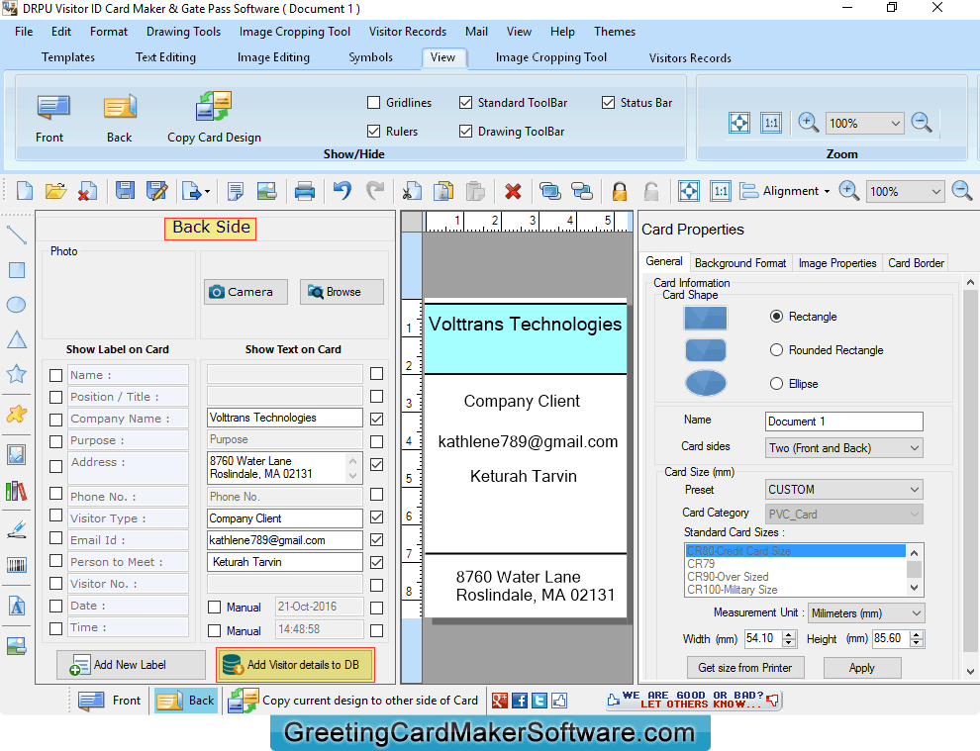Click the Front card icon in ribbon
This screenshot has width=980, height=751.
click(x=53, y=107)
